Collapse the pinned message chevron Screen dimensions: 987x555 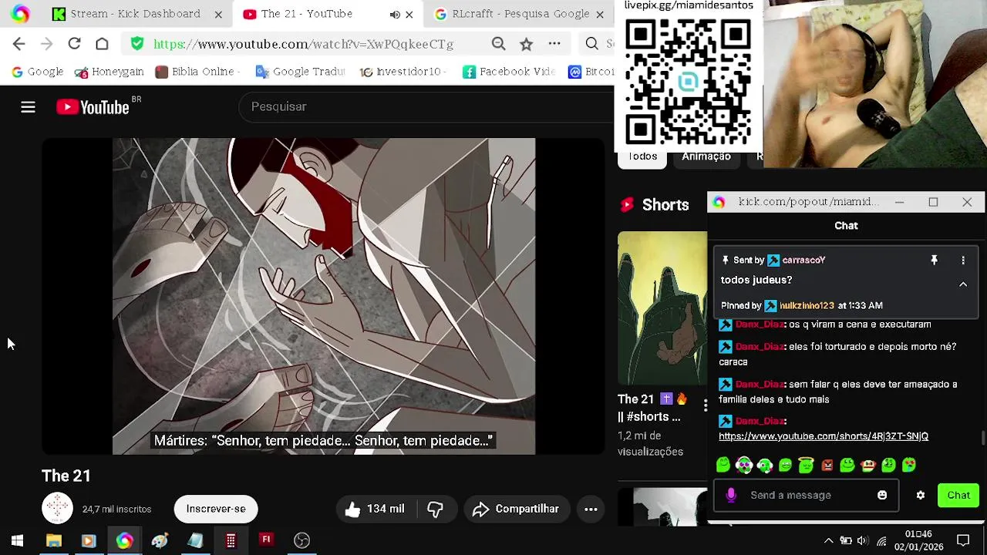pyautogui.click(x=963, y=284)
